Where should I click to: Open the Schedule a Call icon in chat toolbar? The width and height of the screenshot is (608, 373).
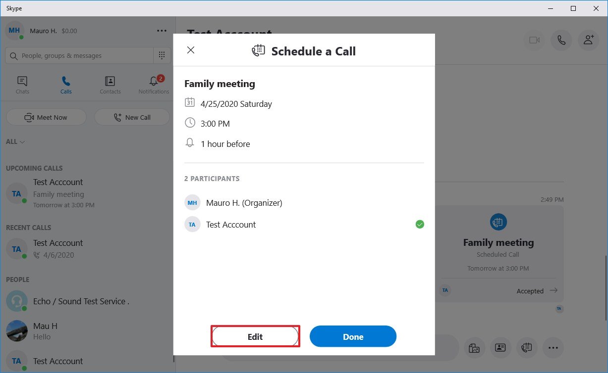click(x=526, y=348)
